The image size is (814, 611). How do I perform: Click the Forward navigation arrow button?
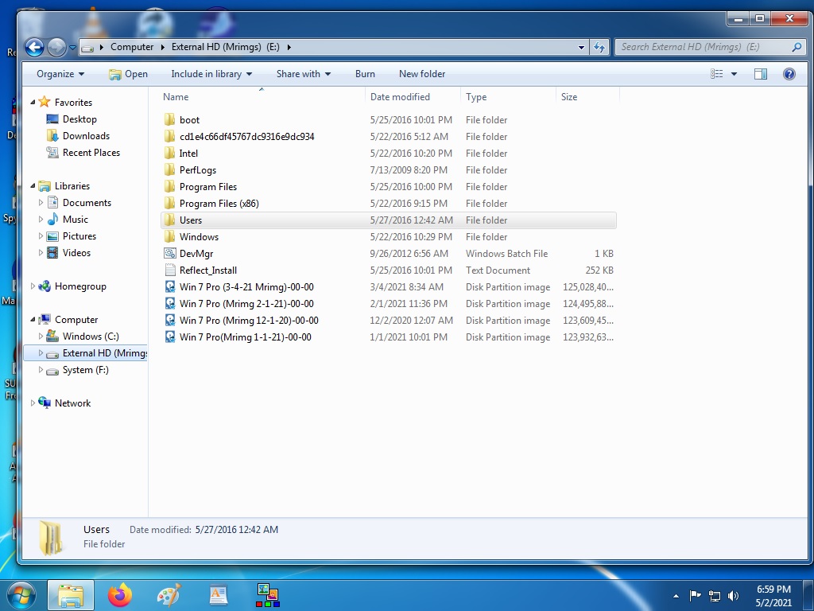pos(56,47)
